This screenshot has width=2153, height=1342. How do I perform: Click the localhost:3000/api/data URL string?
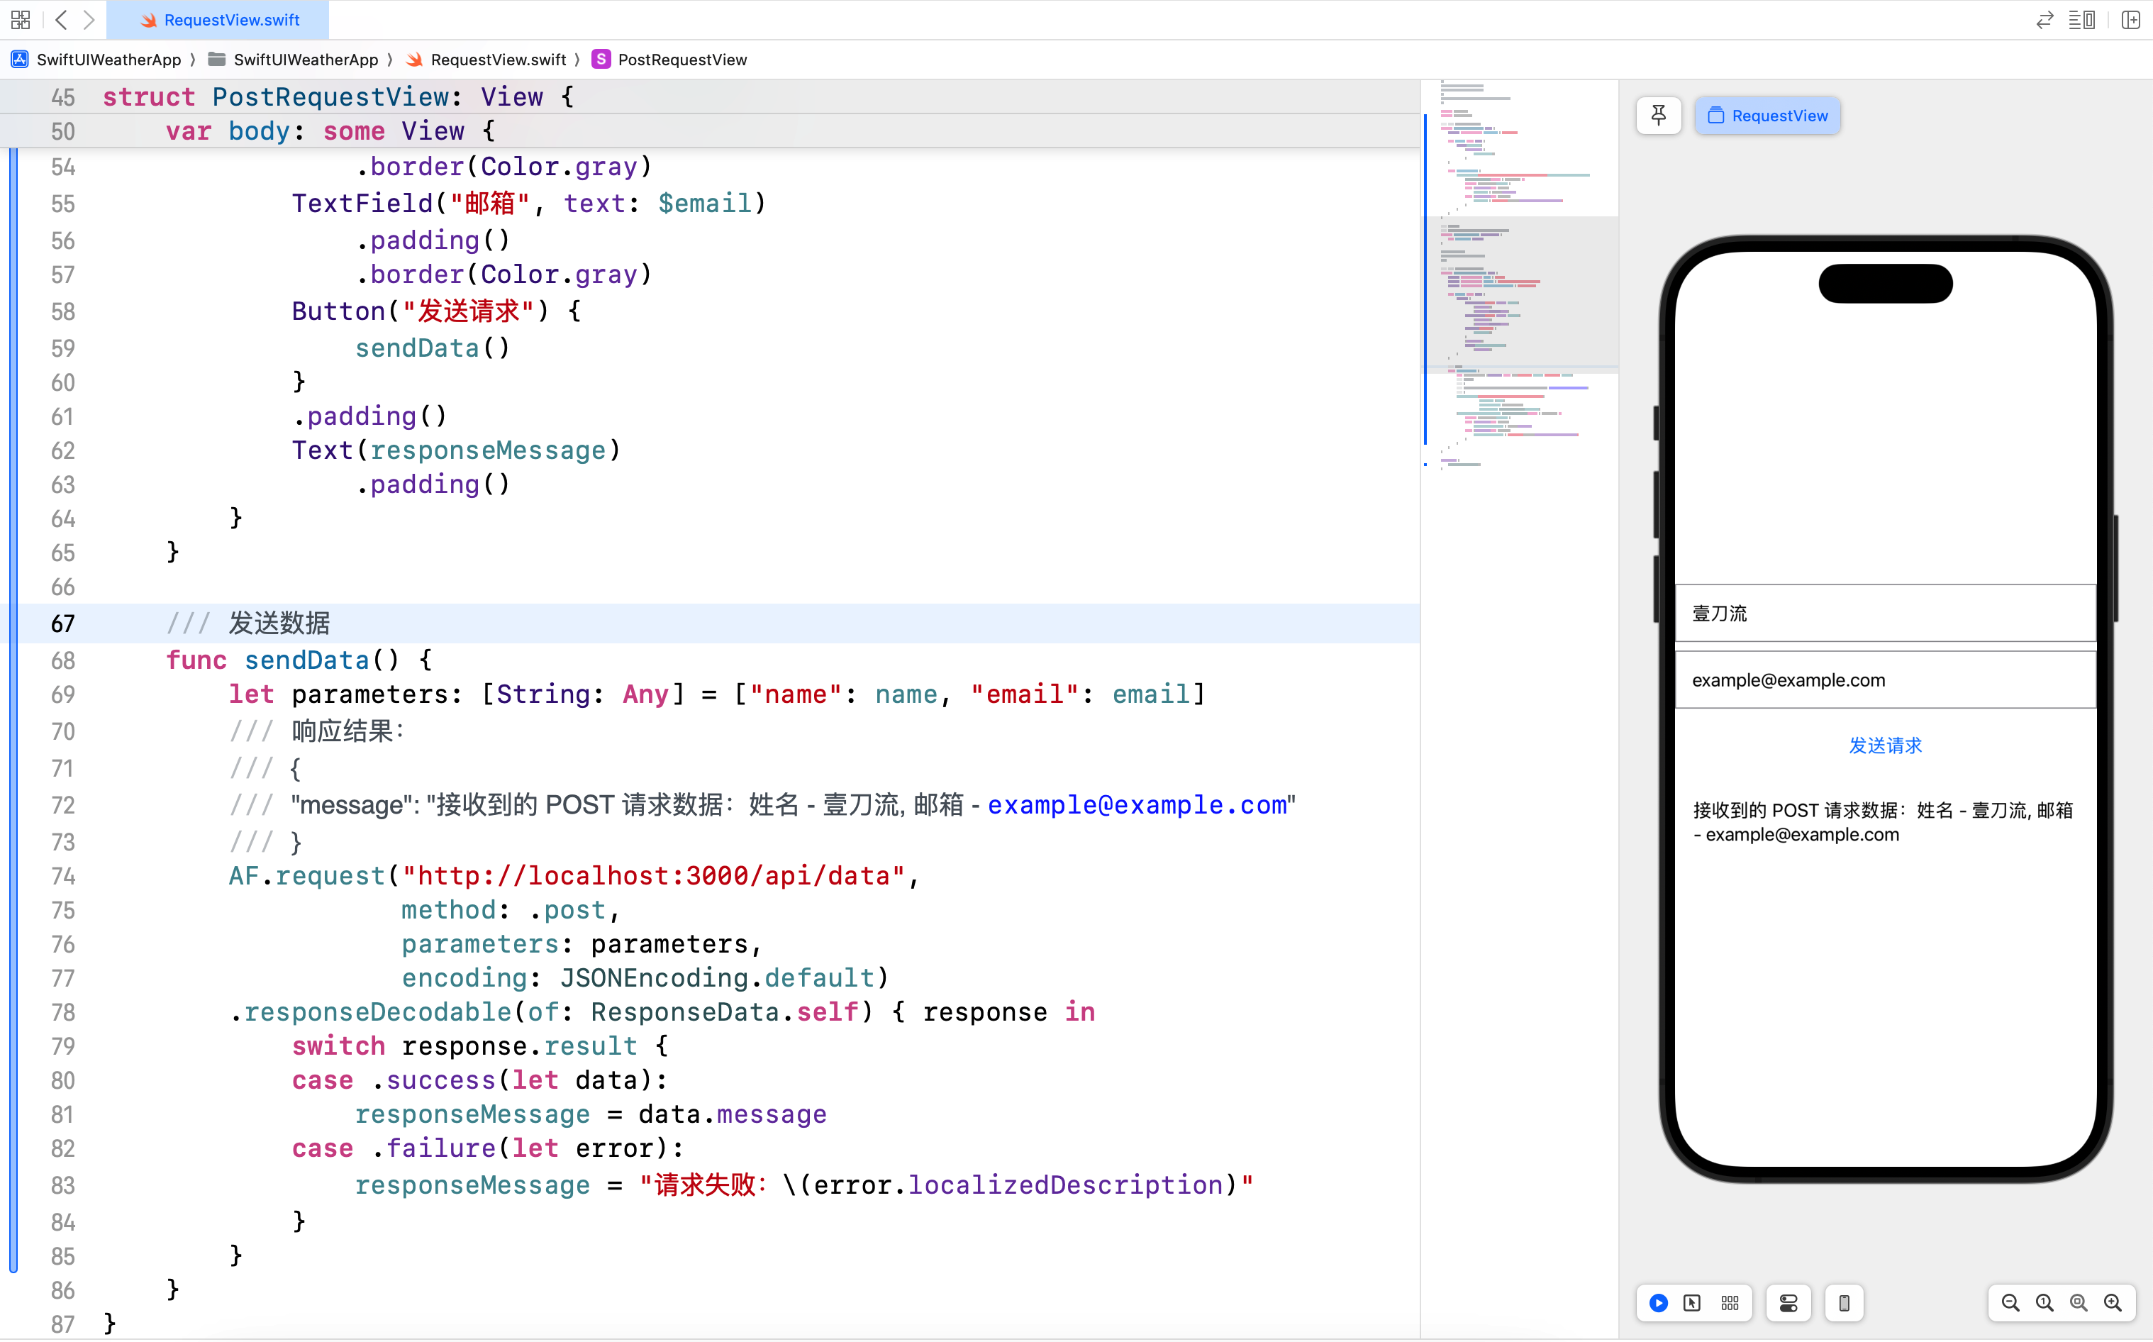tap(654, 876)
